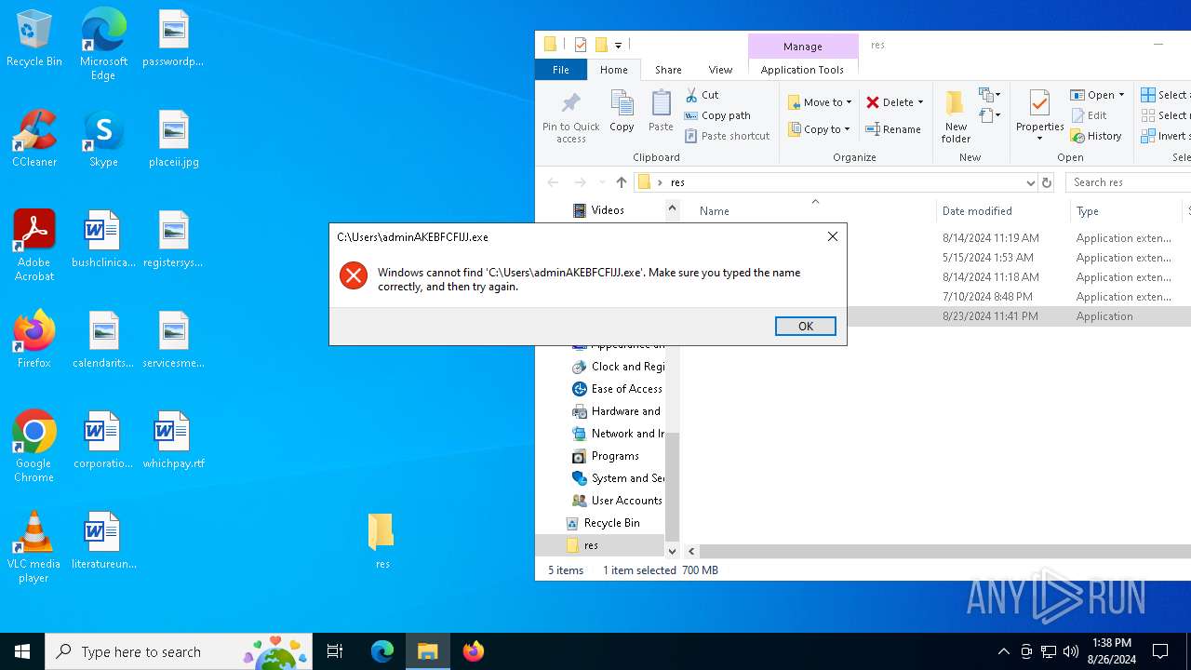Select Hardware and Sound tree item

[618, 411]
